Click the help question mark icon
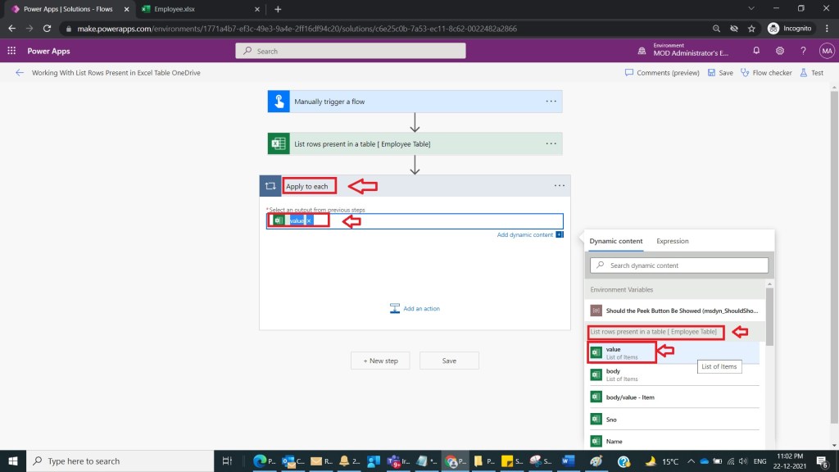This screenshot has height=472, width=839. pos(803,51)
